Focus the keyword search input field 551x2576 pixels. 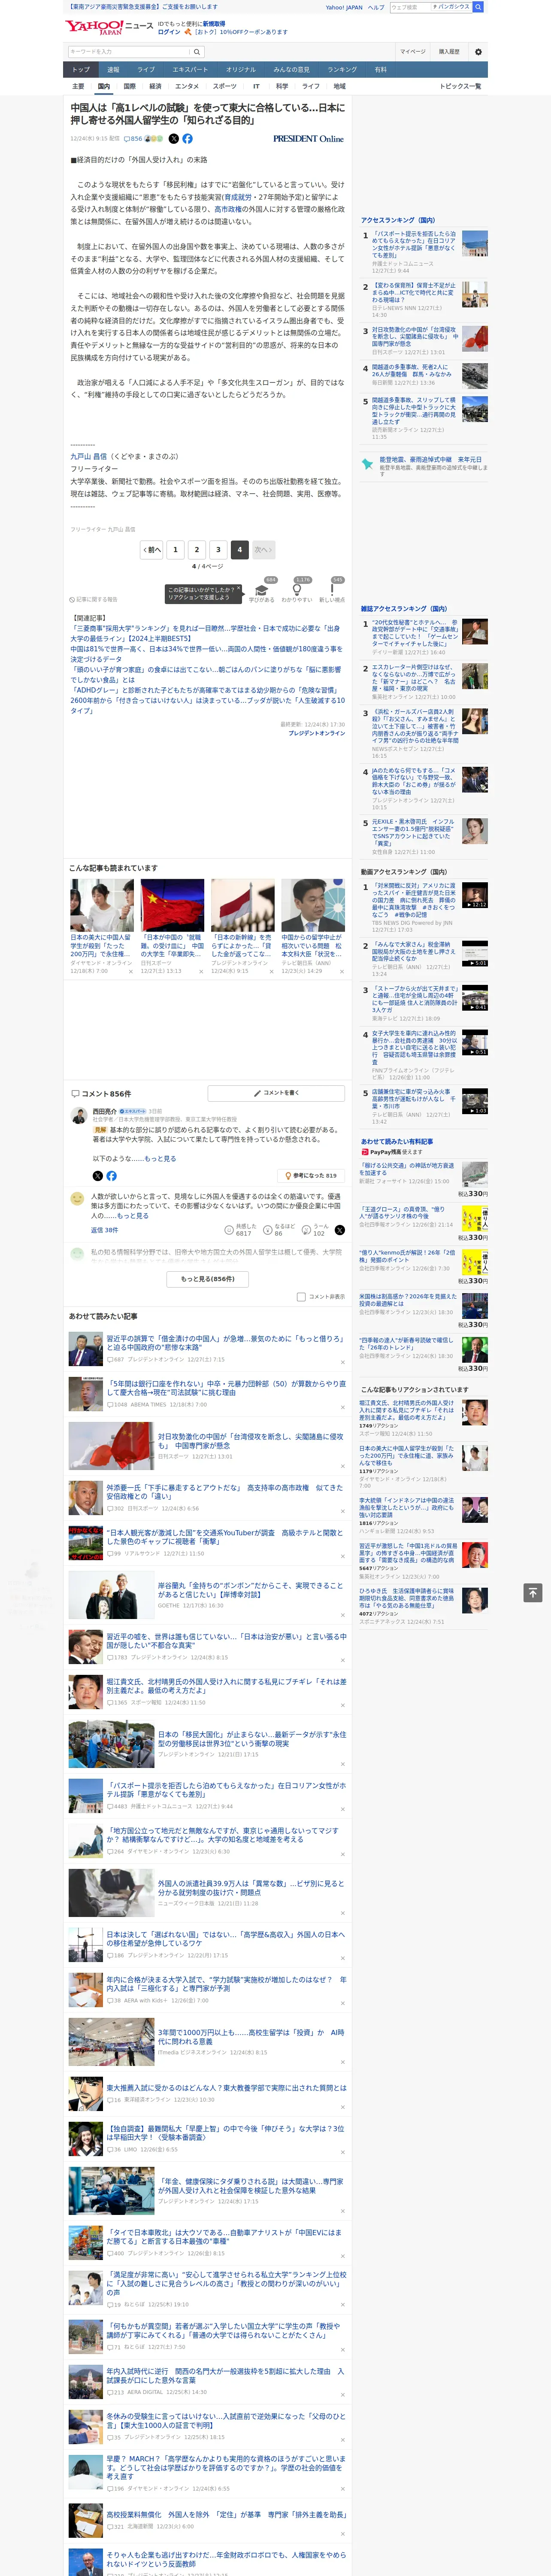[129, 52]
